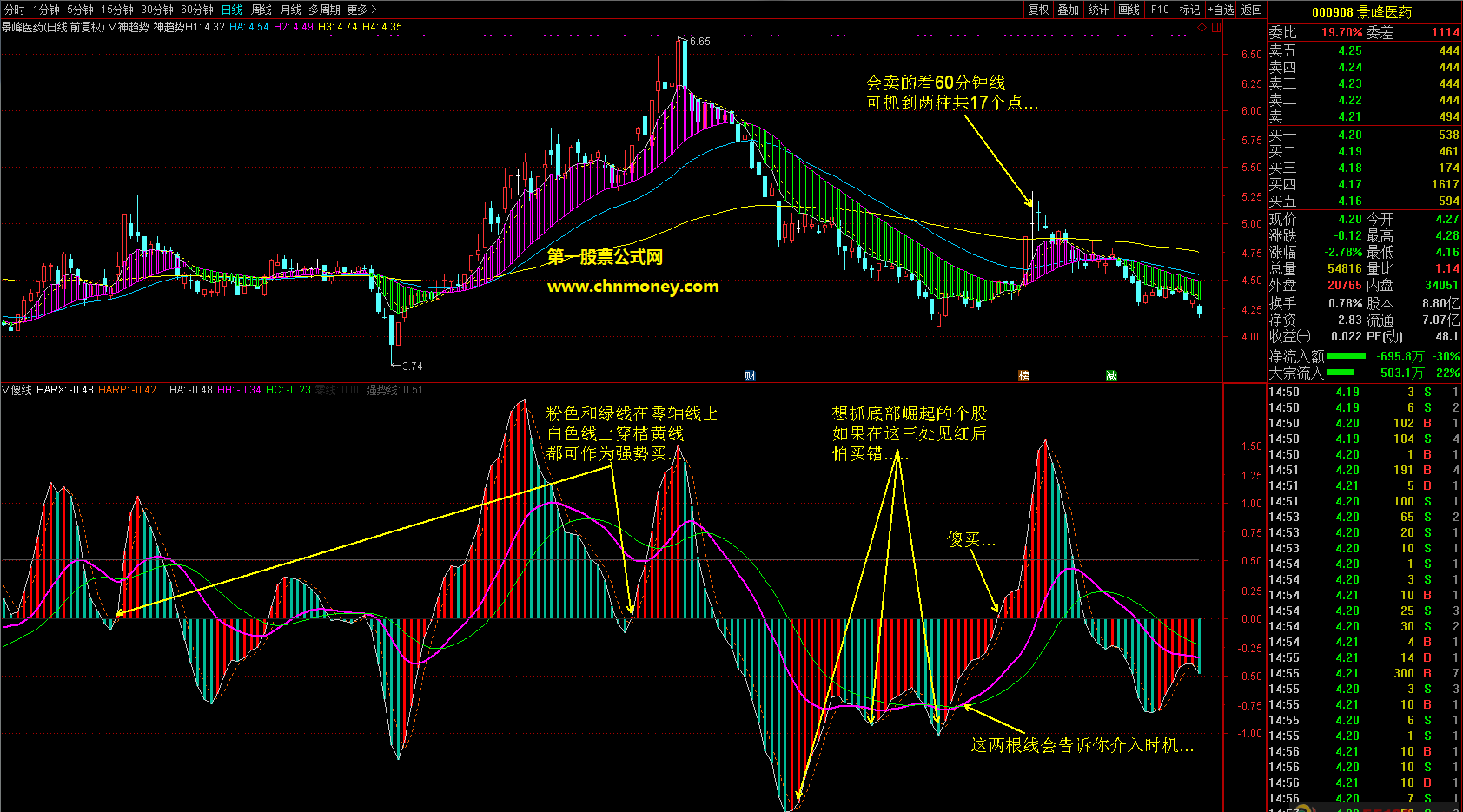Open the 多周期 multi-period view
Image resolution: width=1463 pixels, height=812 pixels.
324,10
